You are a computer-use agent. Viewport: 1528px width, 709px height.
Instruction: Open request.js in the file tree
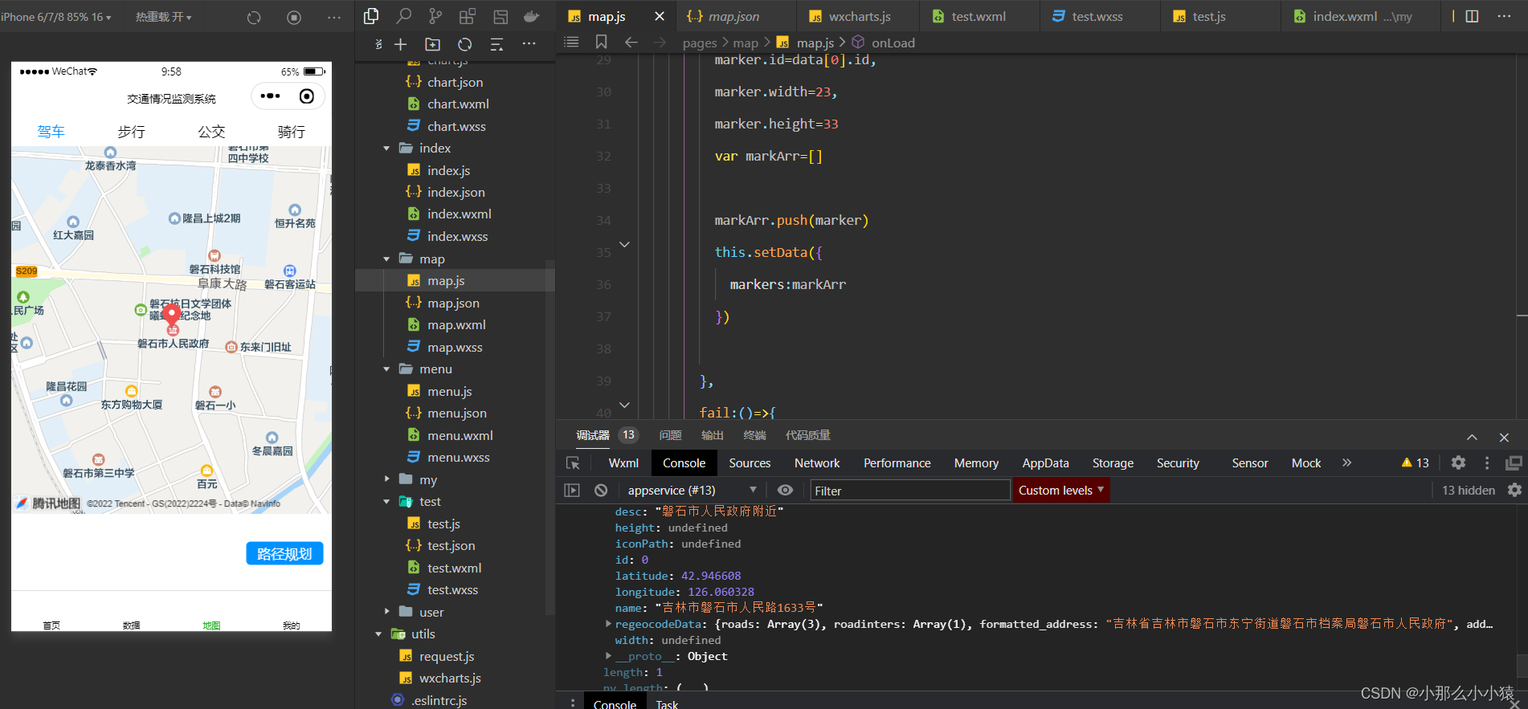[447, 656]
